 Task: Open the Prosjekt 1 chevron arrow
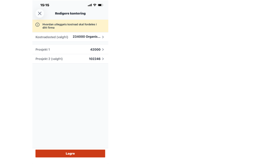click(x=103, y=50)
